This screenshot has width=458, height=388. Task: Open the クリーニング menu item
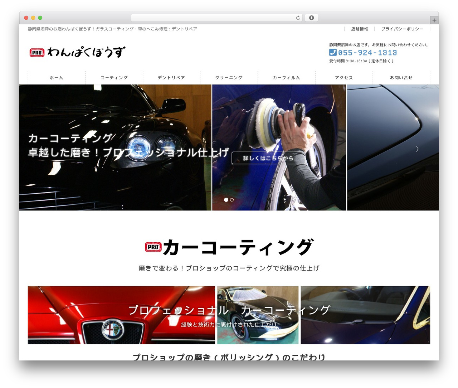pos(229,78)
